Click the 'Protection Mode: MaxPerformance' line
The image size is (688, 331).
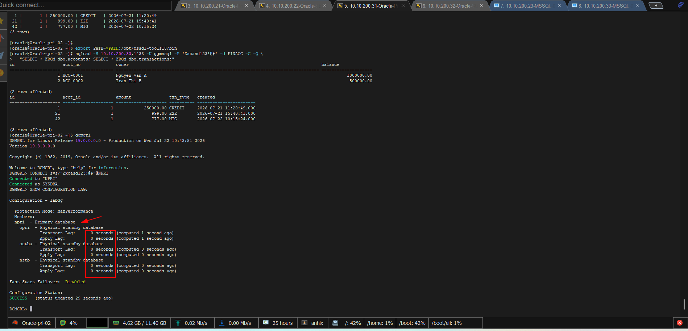pos(54,211)
